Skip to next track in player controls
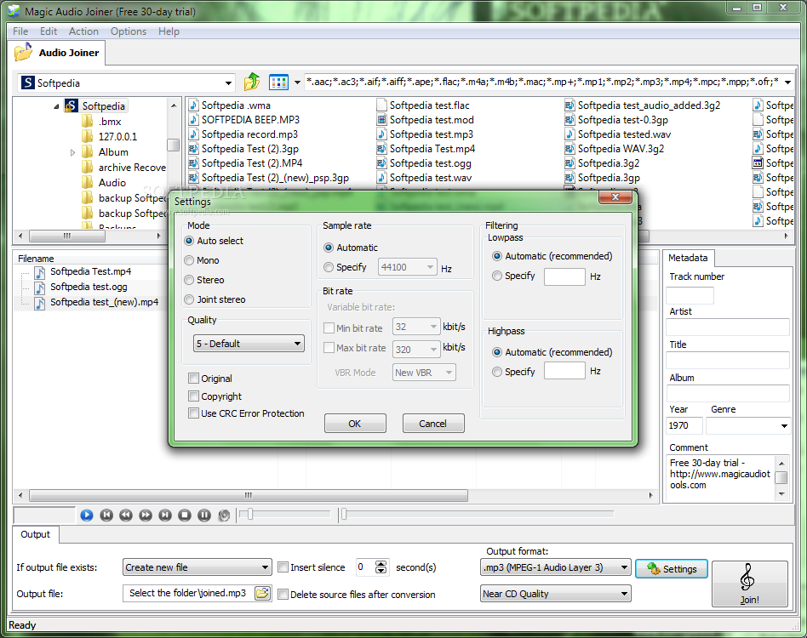Screen dimensions: 807x638 (165, 515)
